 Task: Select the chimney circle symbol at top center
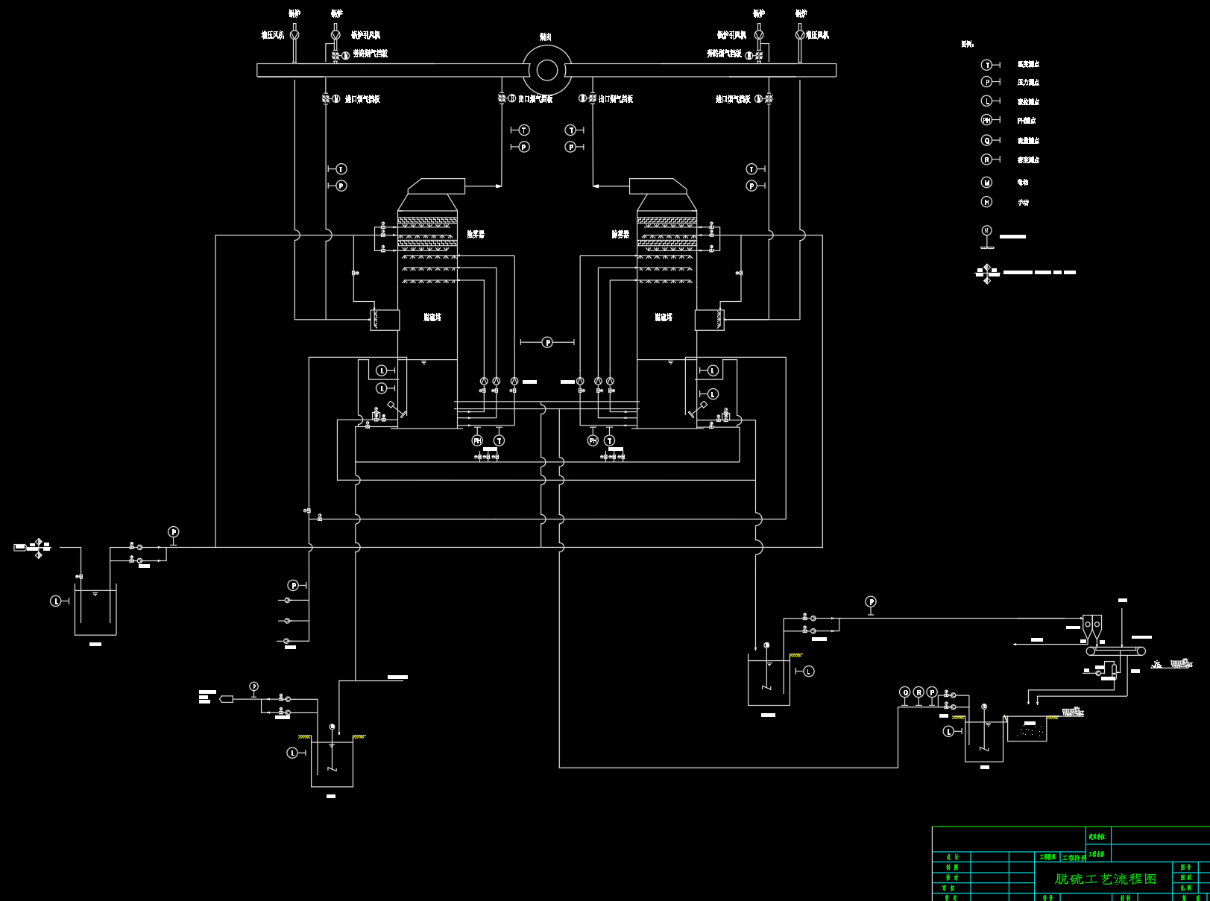(547, 70)
